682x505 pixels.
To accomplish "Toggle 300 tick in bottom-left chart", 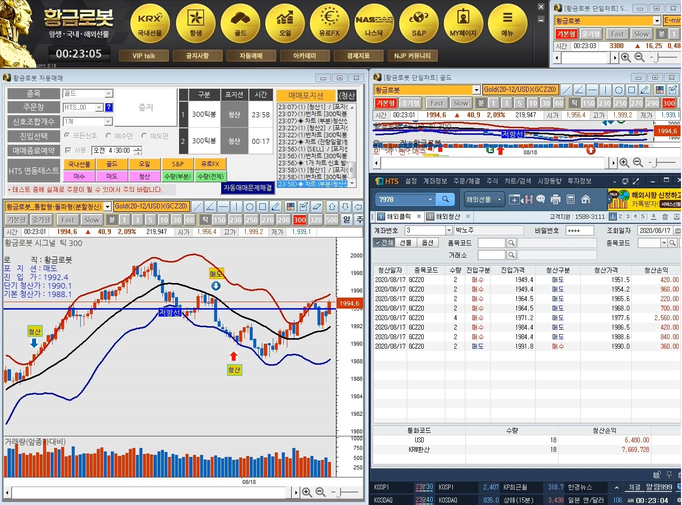I will click(300, 219).
